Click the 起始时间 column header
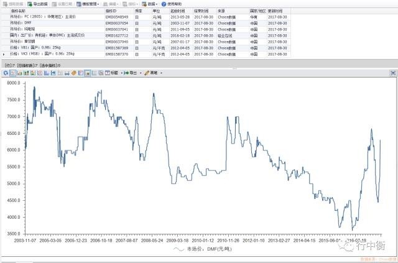398x263 pixels. click(x=181, y=11)
